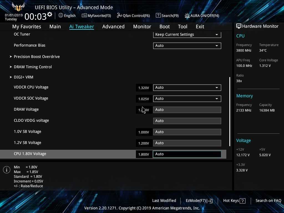The width and height of the screenshot is (284, 213).
Task: Click the info icon in help panel
Action: (7, 170)
